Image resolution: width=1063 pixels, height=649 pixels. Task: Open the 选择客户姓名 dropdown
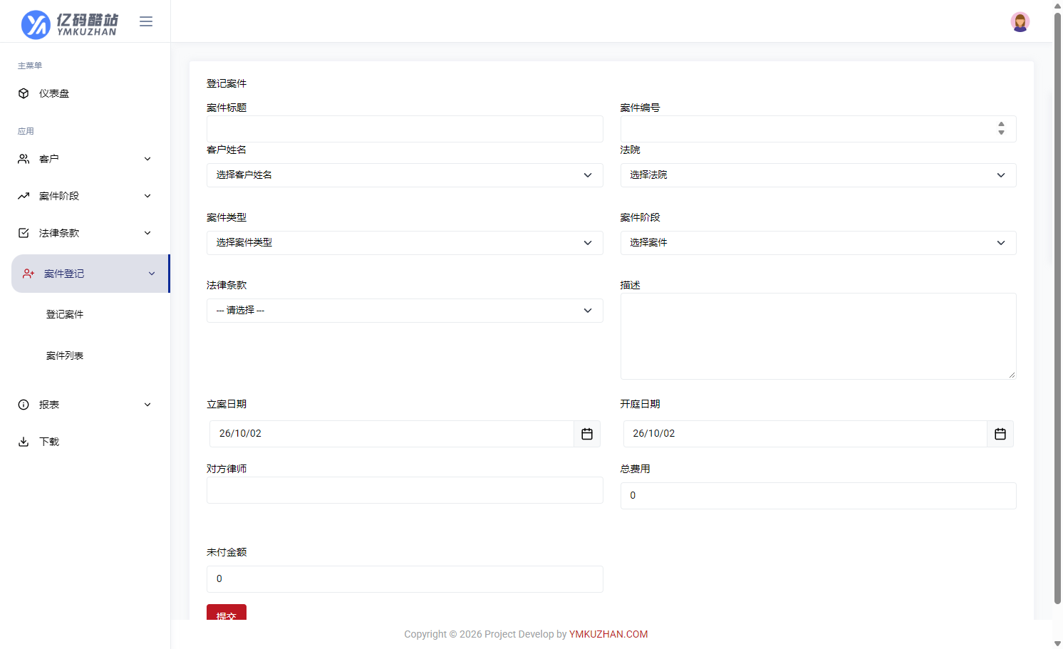pos(405,175)
